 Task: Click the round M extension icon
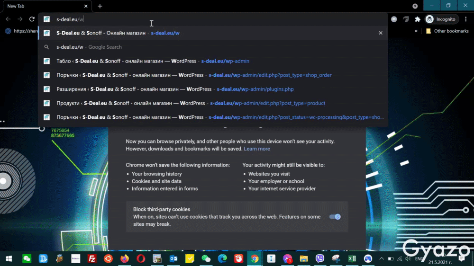tap(394, 19)
